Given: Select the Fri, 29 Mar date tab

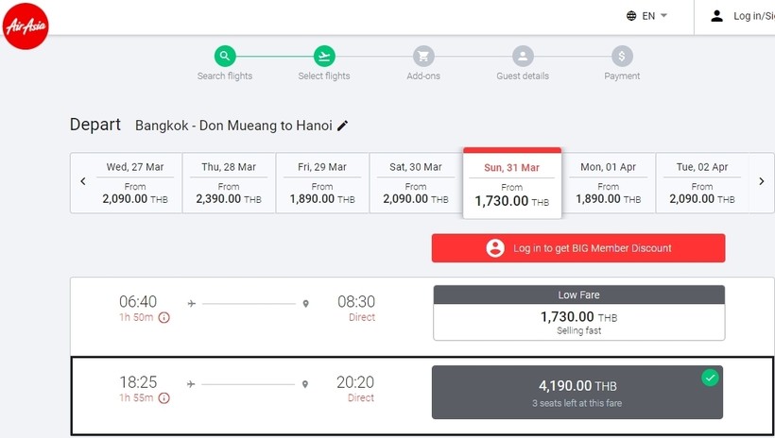Looking at the screenshot, I should [x=322, y=183].
